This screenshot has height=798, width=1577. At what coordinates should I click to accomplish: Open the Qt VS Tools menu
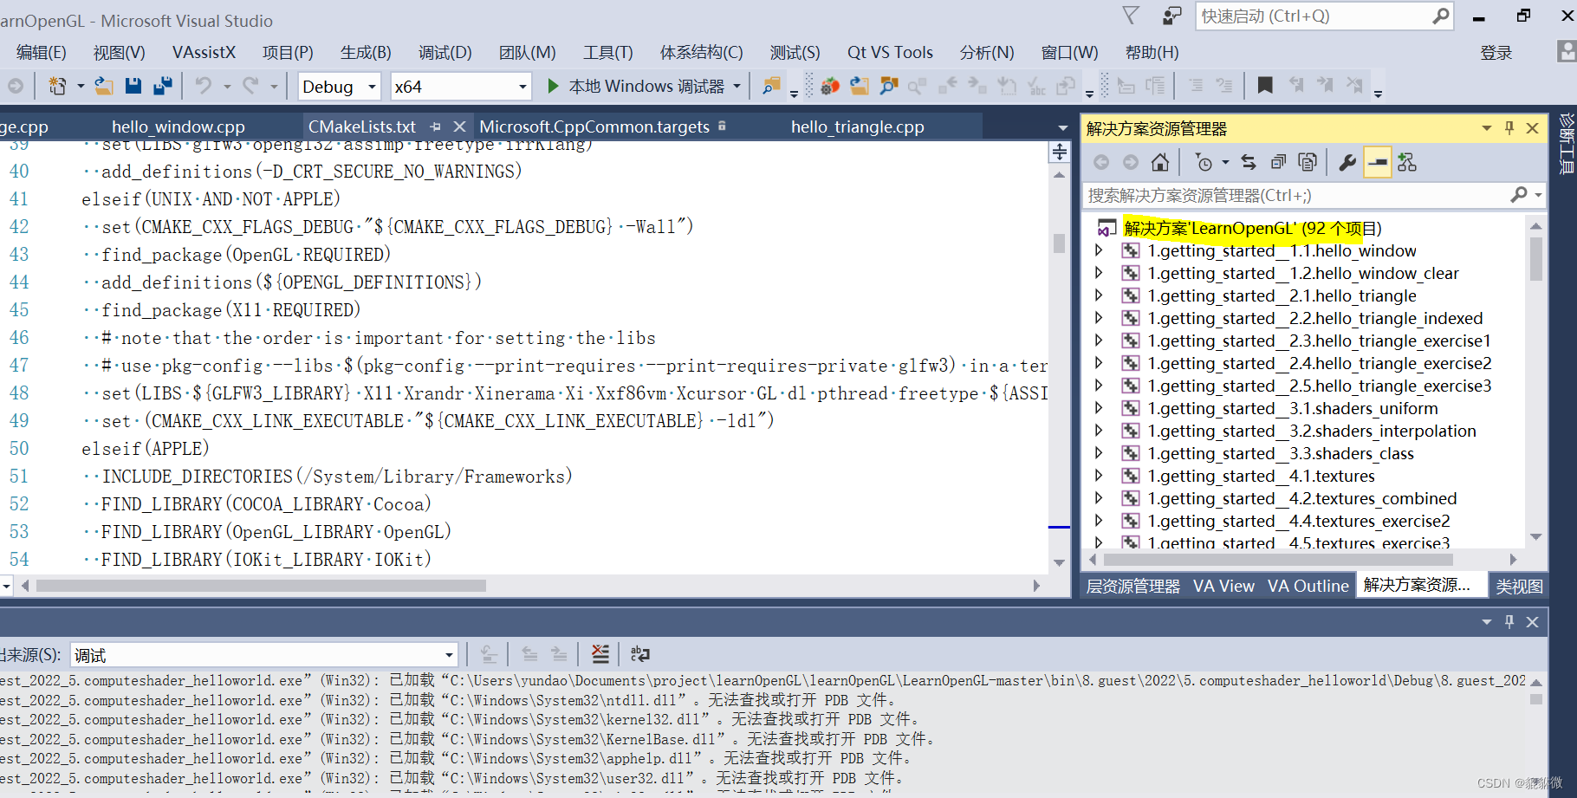[890, 53]
